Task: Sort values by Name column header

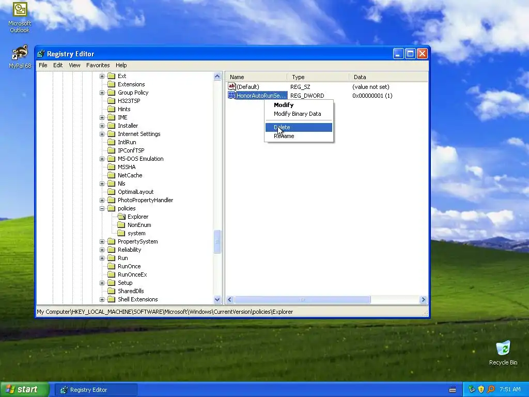Action: click(256, 77)
